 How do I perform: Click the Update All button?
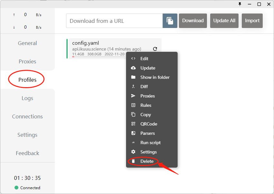224,21
